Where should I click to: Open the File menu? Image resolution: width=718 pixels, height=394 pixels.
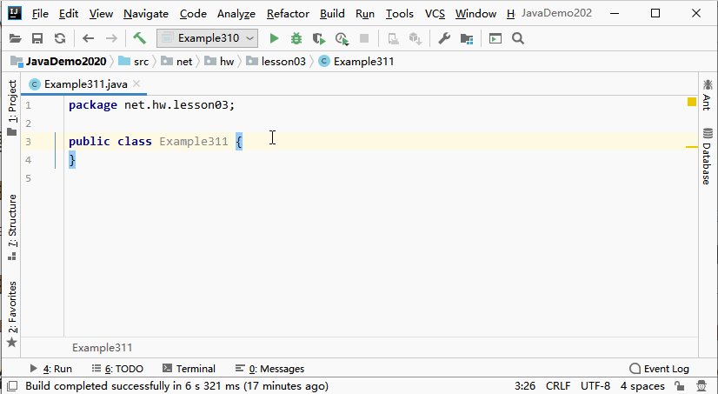click(x=40, y=14)
